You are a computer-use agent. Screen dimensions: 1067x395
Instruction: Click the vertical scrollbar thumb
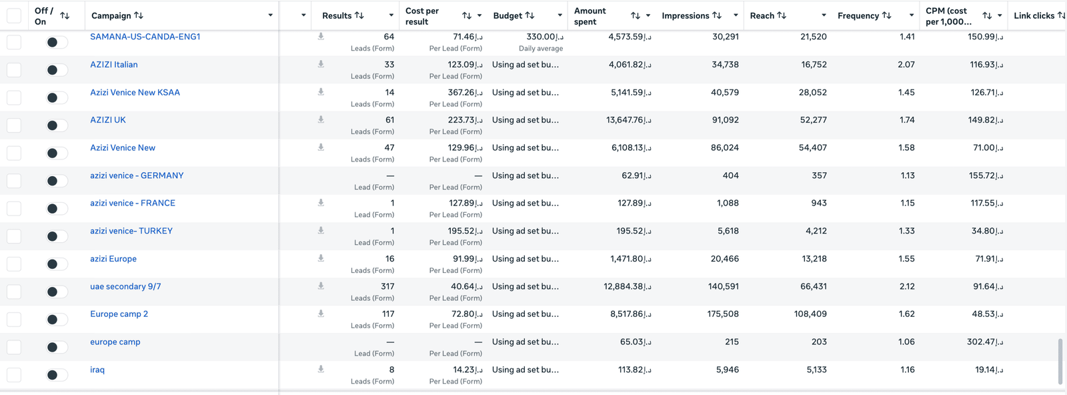coord(1060,362)
